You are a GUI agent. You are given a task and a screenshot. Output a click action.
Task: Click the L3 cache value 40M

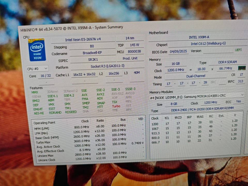(x=137, y=73)
